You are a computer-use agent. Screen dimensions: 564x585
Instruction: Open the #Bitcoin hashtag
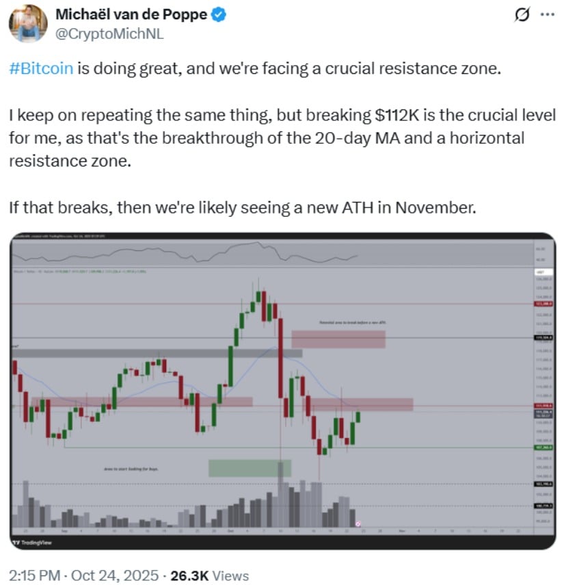point(40,70)
